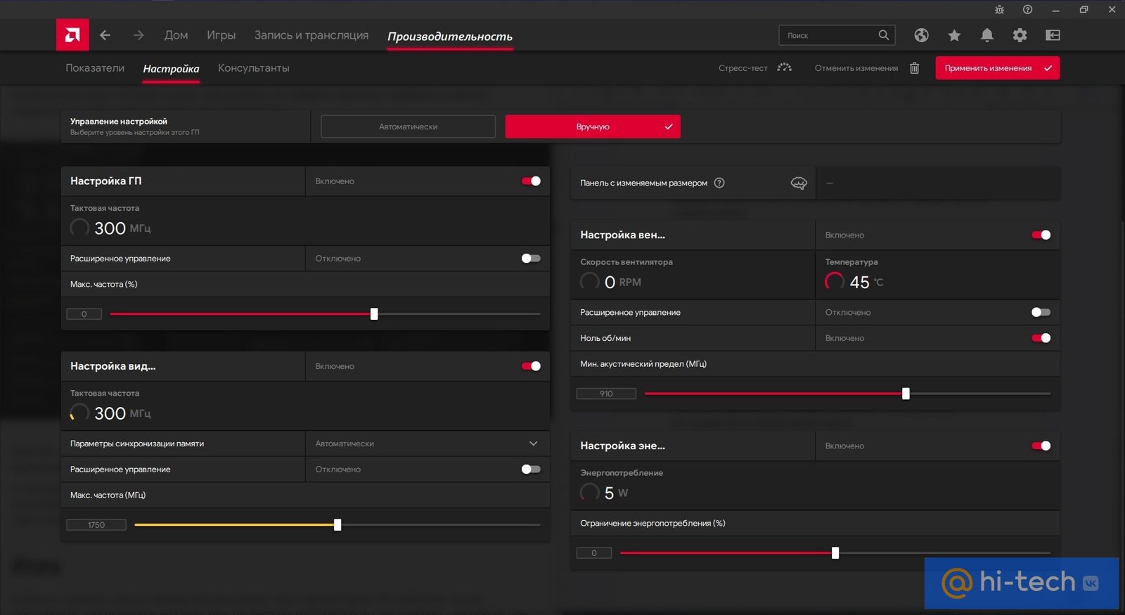Click help icon next to resizable panel
Screen dimensions: 1125x615
click(x=719, y=183)
